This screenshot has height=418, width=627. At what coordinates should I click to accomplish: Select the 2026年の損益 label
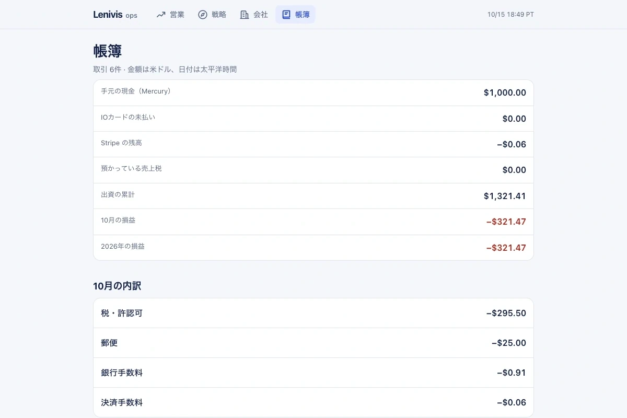click(x=123, y=246)
